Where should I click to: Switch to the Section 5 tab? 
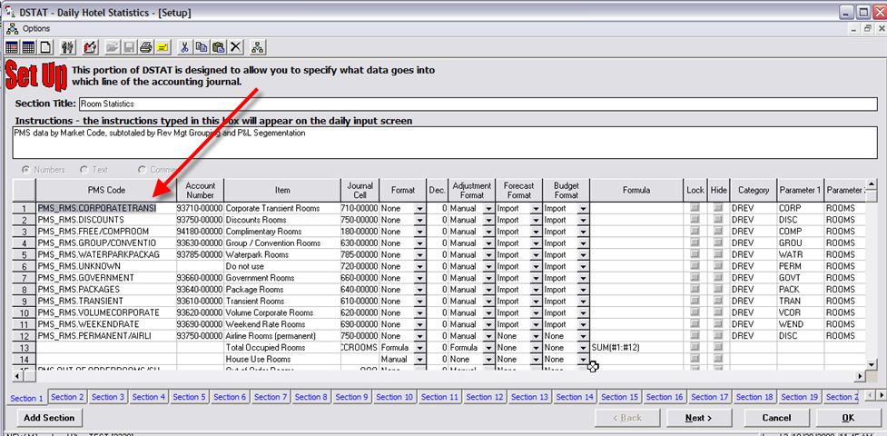(x=190, y=397)
